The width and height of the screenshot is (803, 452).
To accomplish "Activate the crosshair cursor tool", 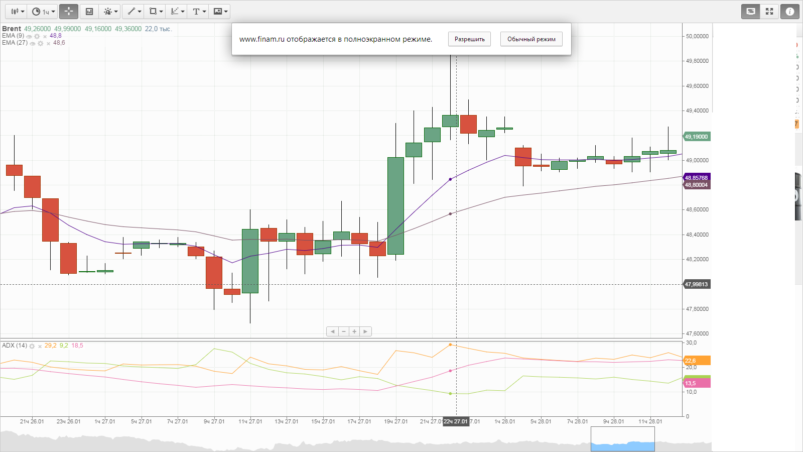I will pos(69,12).
